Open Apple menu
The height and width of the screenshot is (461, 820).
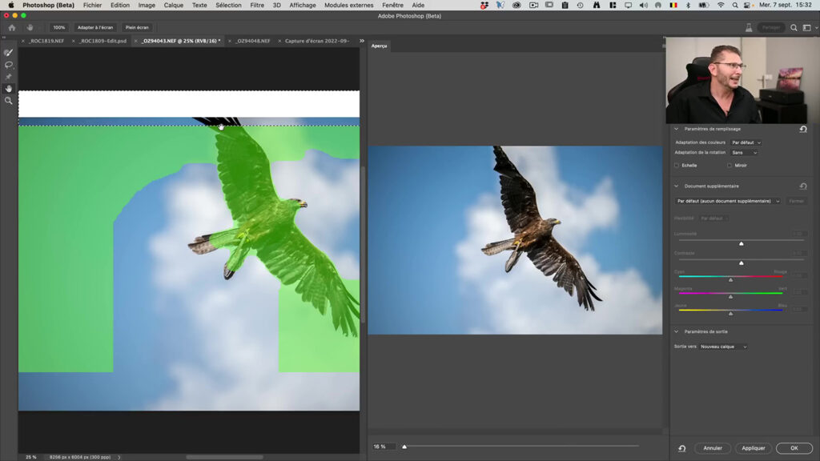pos(11,6)
